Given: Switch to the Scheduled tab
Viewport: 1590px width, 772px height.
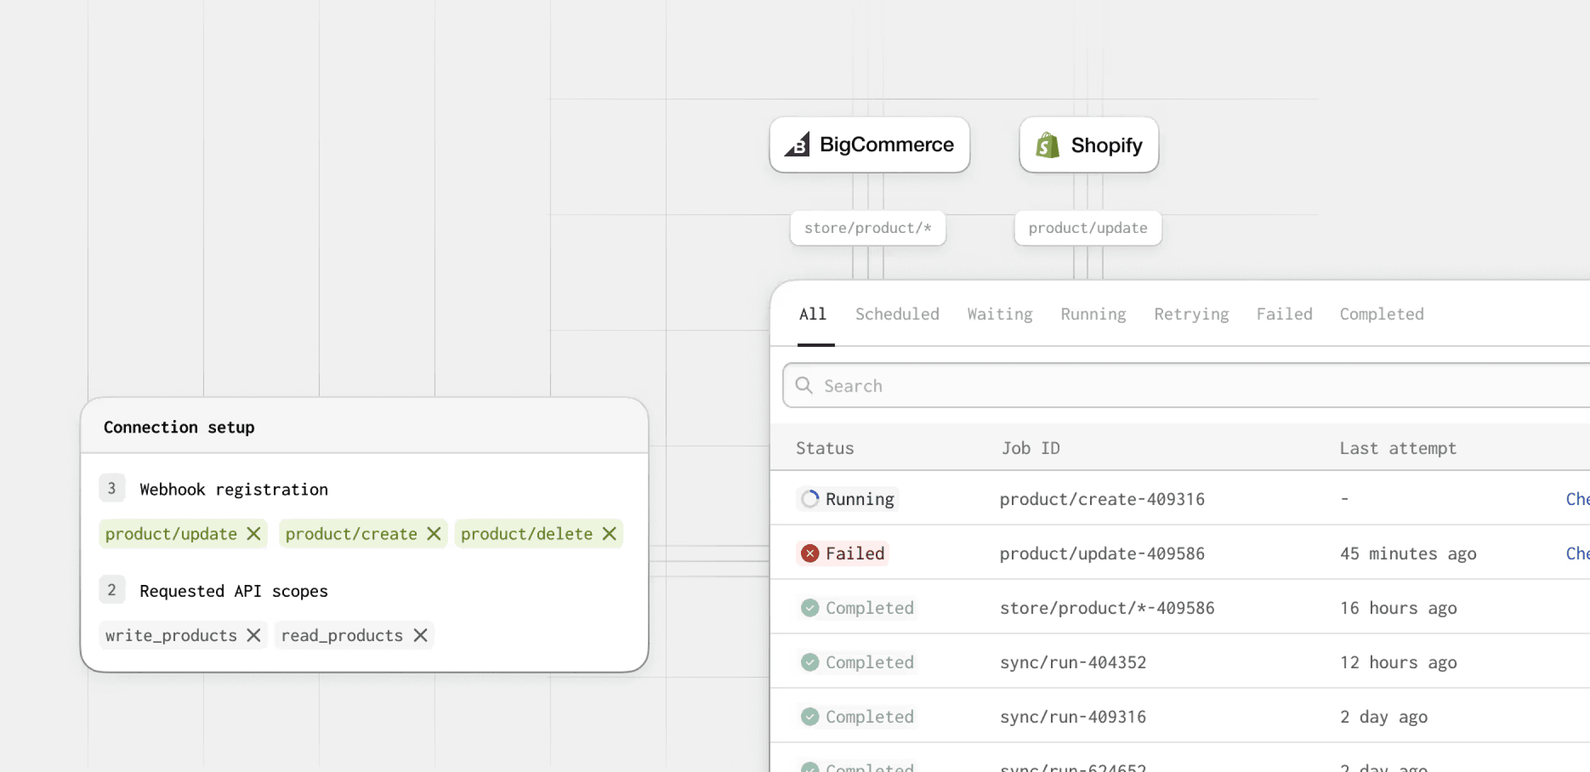Looking at the screenshot, I should tap(897, 314).
